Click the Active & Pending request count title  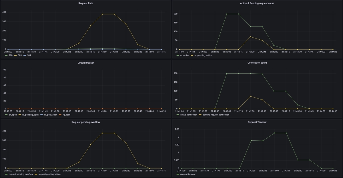point(257,3)
